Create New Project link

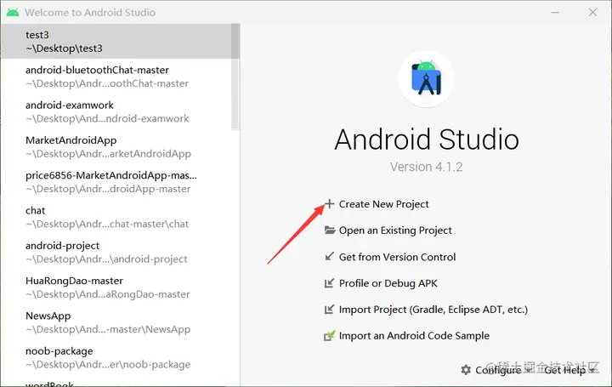[383, 204]
